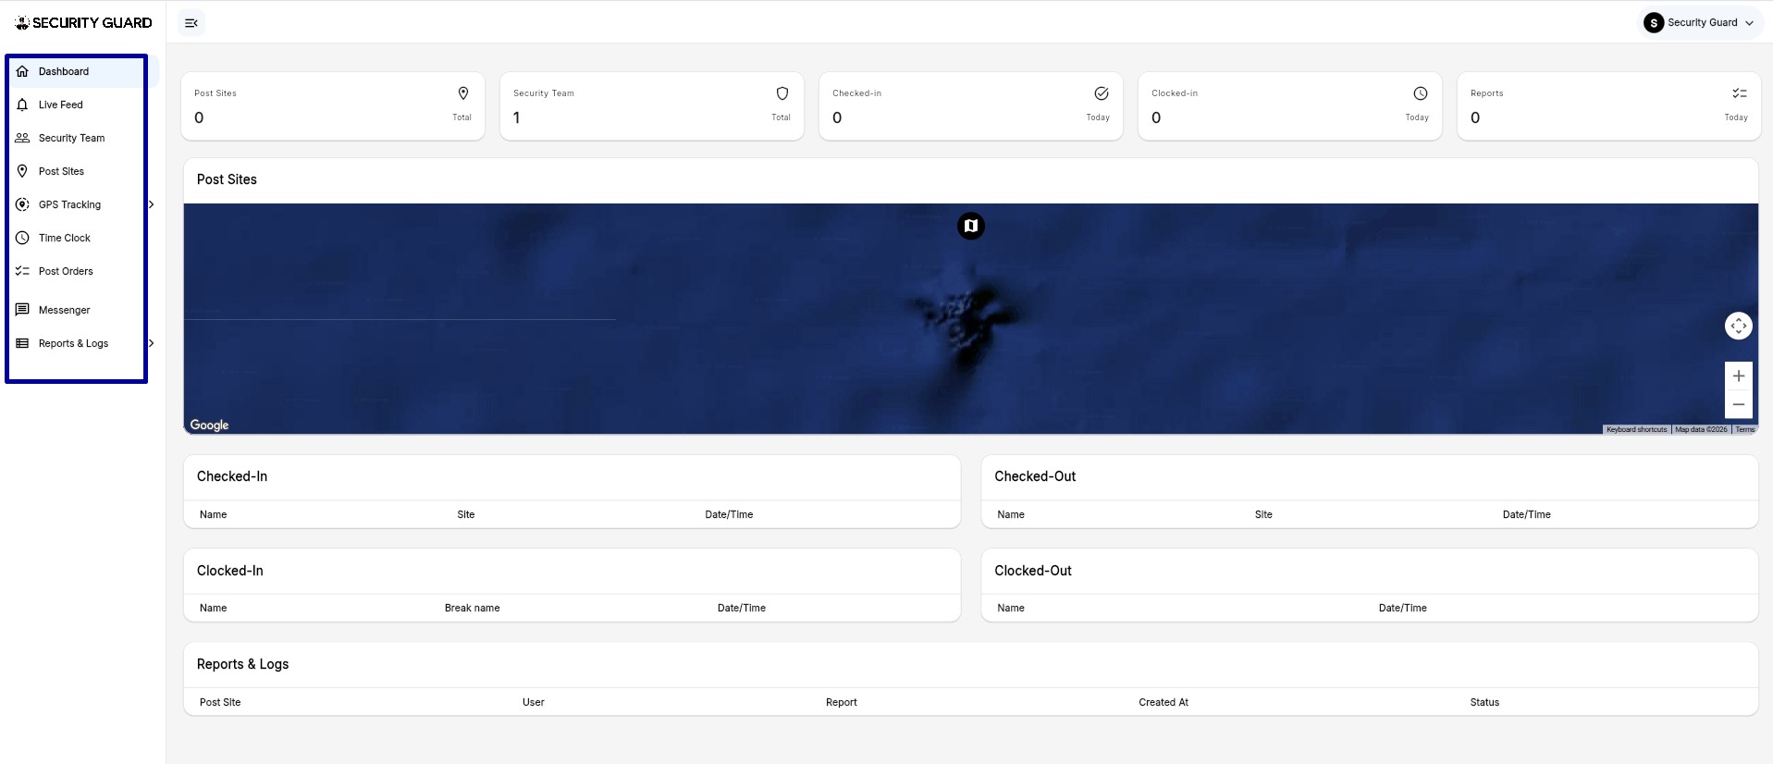Click the Site column header in Checked-In table
The width and height of the screenshot is (1773, 764).
click(466, 514)
